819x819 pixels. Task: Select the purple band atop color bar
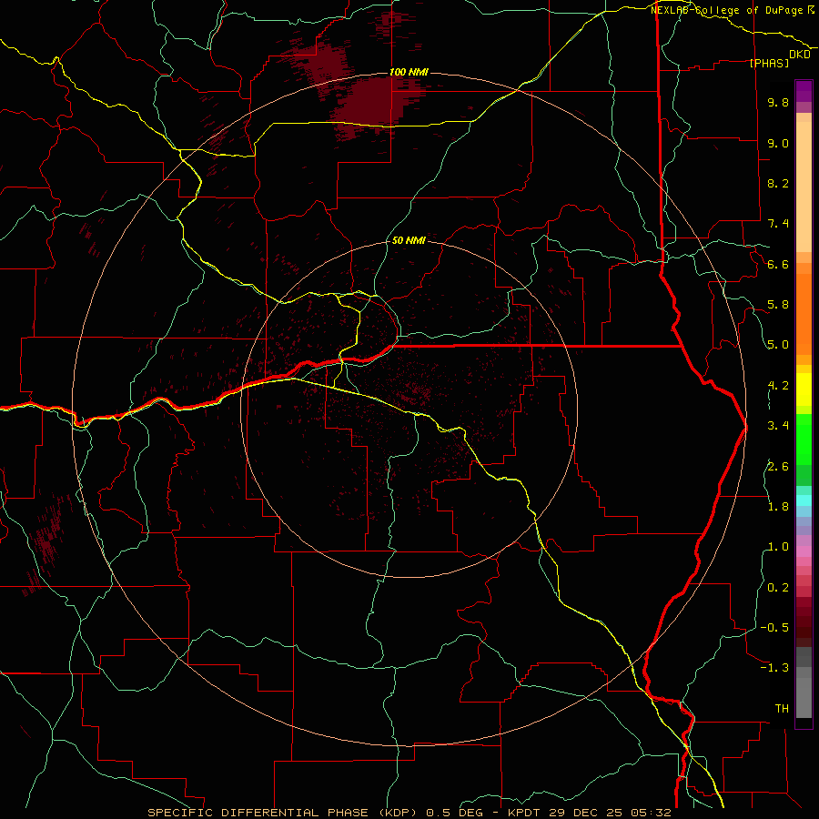804,91
